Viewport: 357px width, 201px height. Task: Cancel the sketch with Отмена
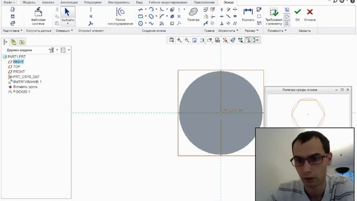310,15
